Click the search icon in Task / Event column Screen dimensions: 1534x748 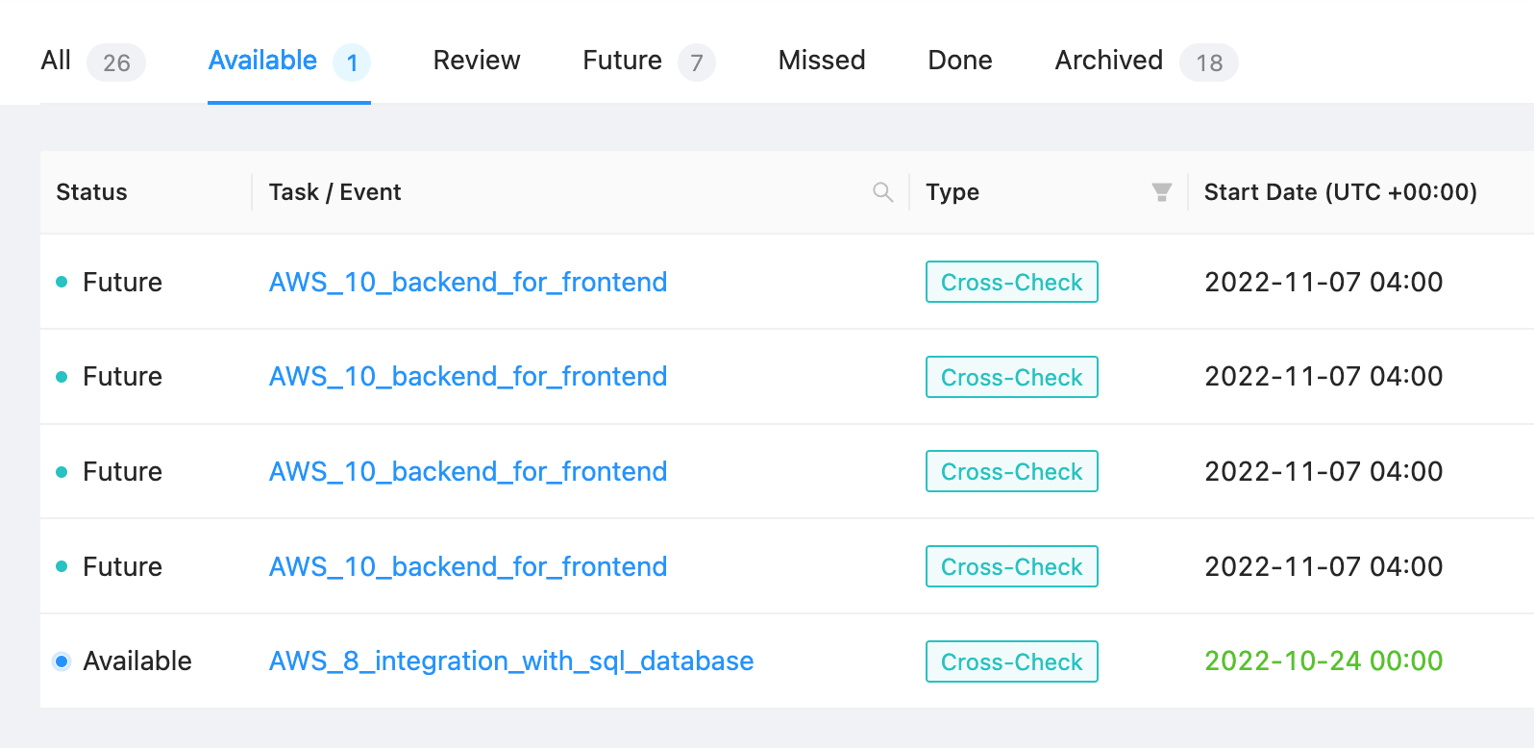[x=882, y=191]
